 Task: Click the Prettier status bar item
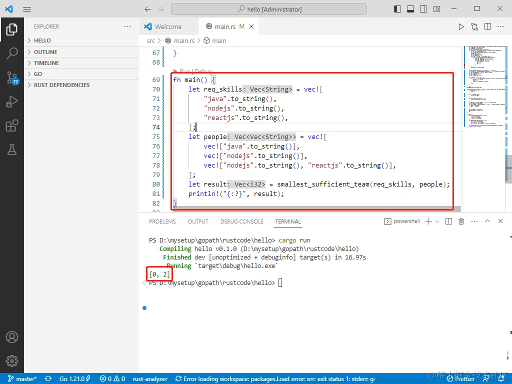pos(460,379)
